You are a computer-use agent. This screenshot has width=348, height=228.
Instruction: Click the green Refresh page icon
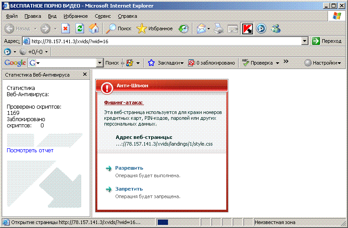click(x=80, y=28)
